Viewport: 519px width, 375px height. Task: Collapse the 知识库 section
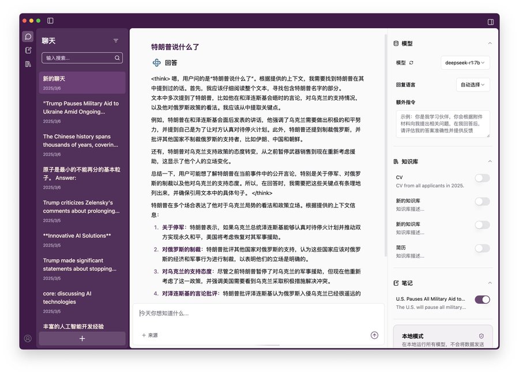(x=490, y=161)
